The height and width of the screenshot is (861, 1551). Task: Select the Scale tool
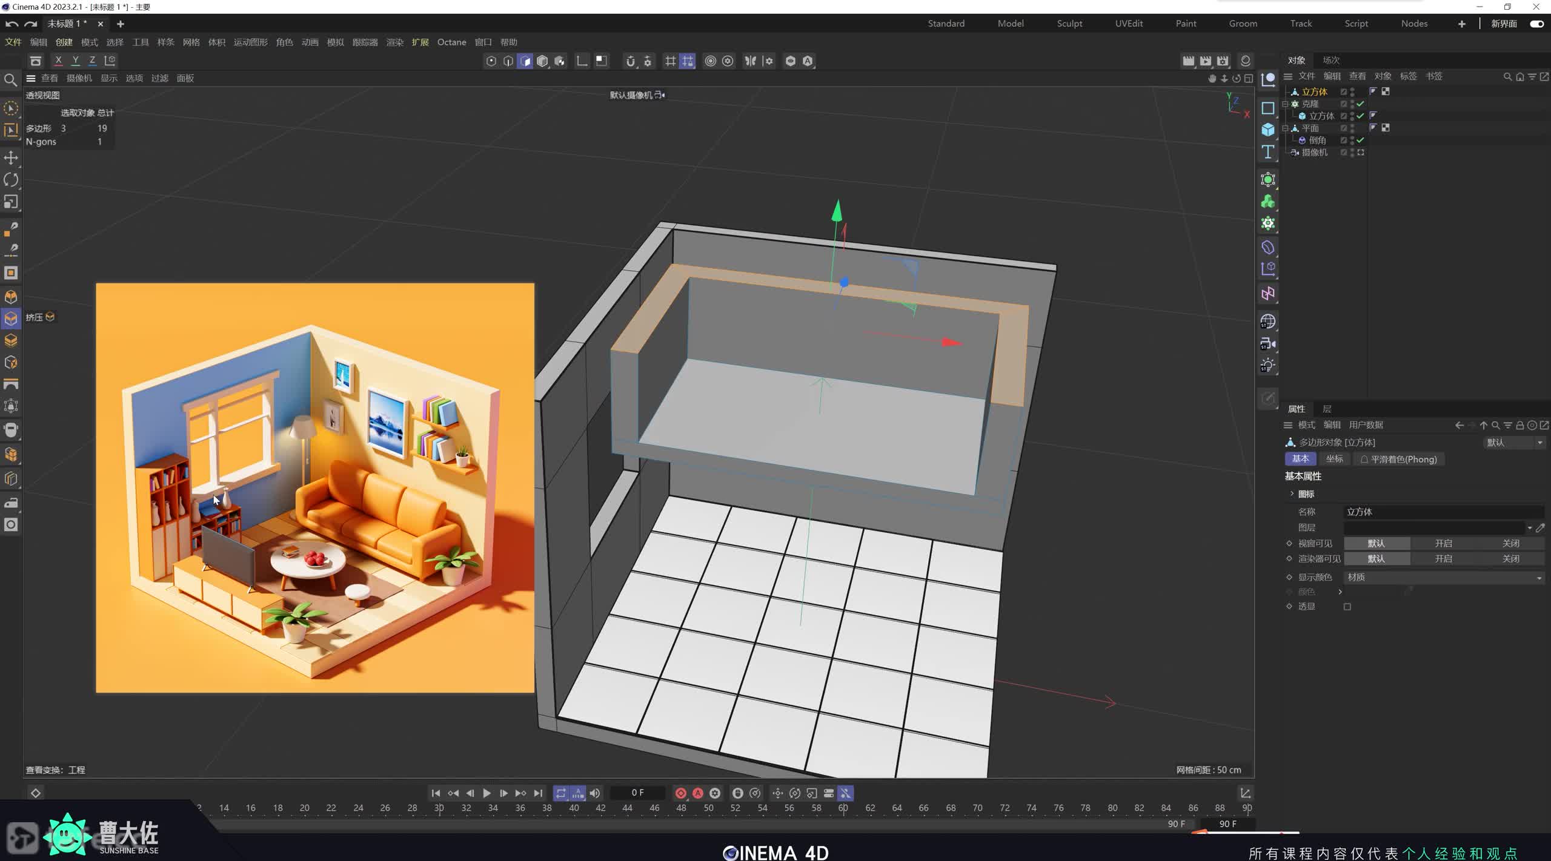pos(11,202)
